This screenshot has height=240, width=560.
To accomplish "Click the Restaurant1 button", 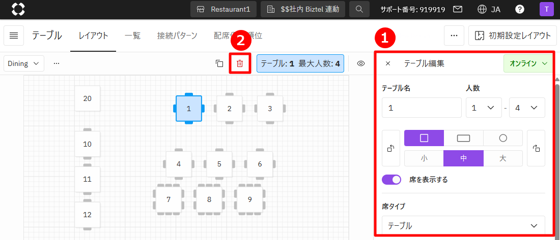I will point(223,9).
